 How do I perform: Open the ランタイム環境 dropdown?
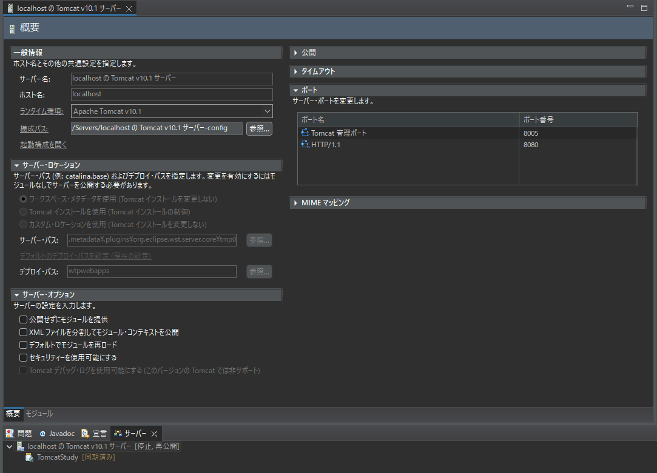(x=266, y=111)
